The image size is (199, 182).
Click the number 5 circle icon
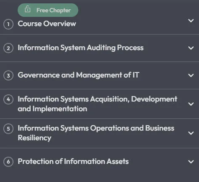click(8, 128)
